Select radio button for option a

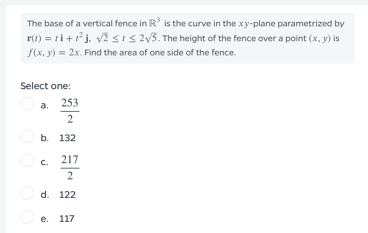tap(27, 104)
